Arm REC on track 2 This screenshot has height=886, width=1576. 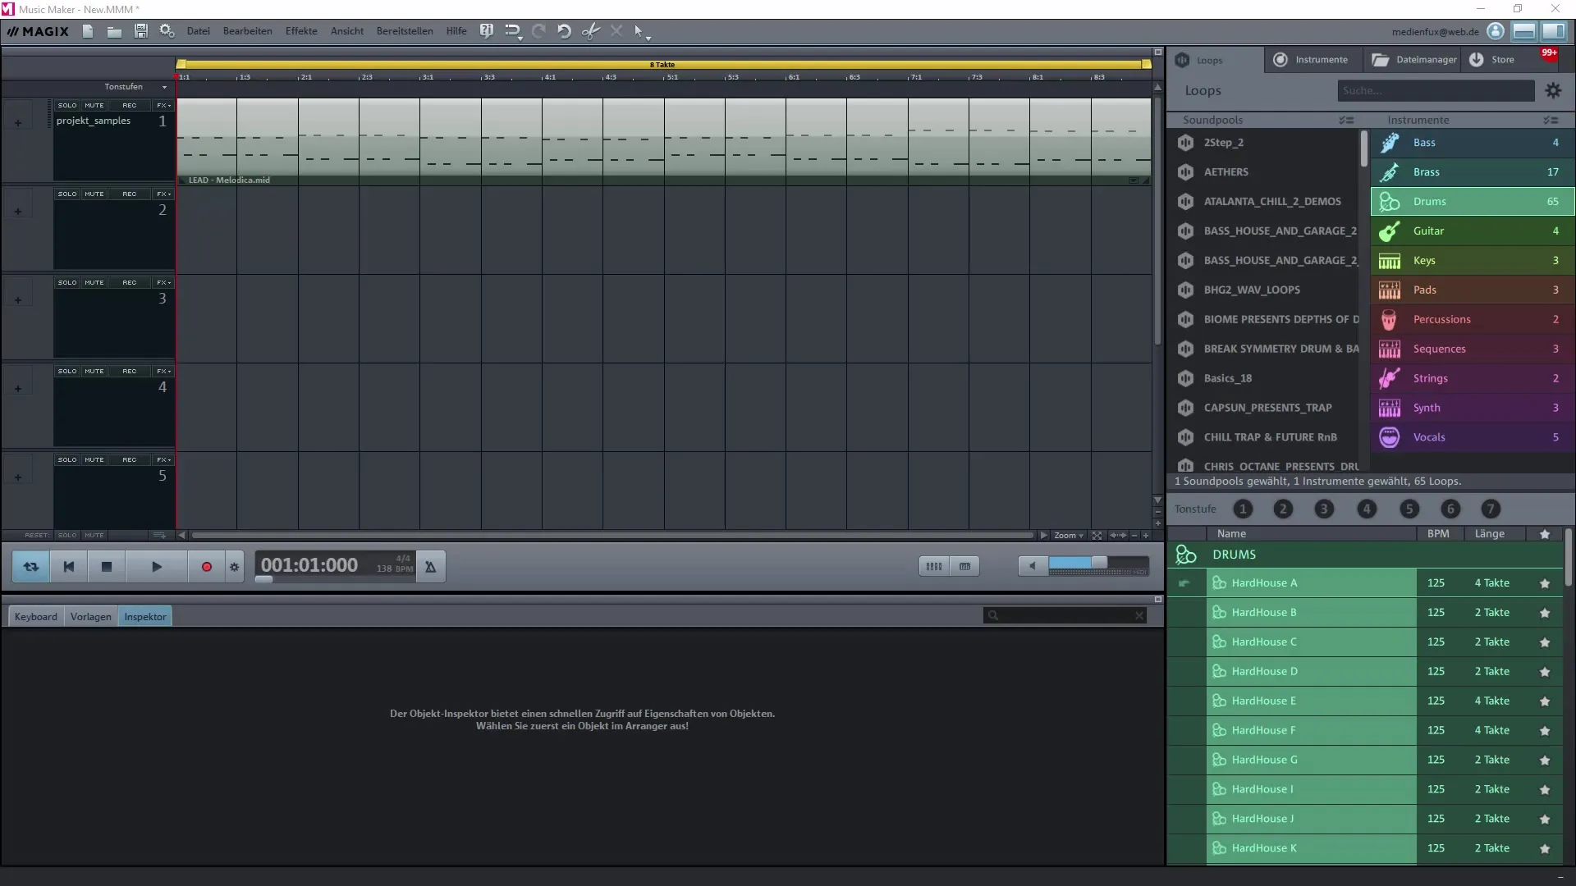point(130,194)
